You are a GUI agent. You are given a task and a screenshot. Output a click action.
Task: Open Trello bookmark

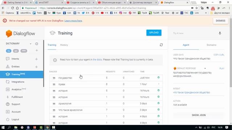[37, 13]
